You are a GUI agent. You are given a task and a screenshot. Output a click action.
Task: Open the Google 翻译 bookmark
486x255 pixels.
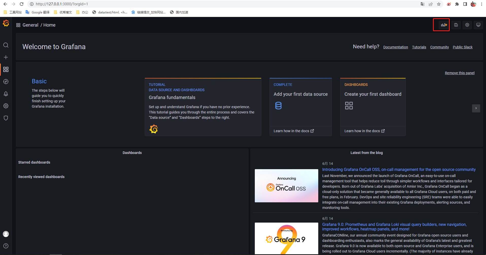[38, 12]
